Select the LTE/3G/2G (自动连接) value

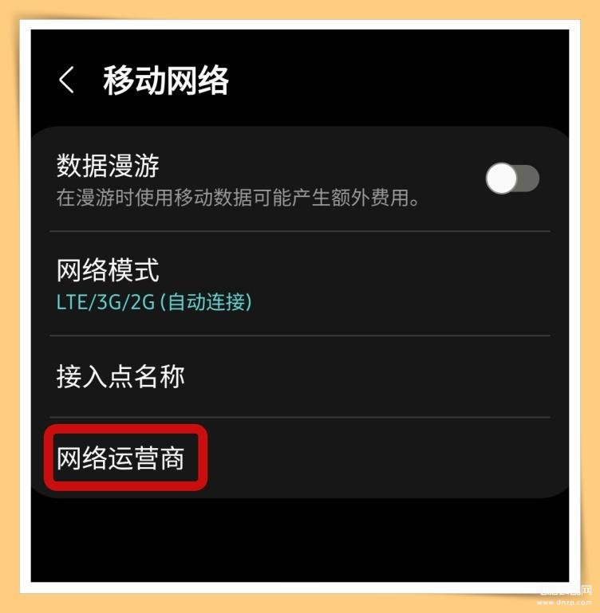[154, 302]
